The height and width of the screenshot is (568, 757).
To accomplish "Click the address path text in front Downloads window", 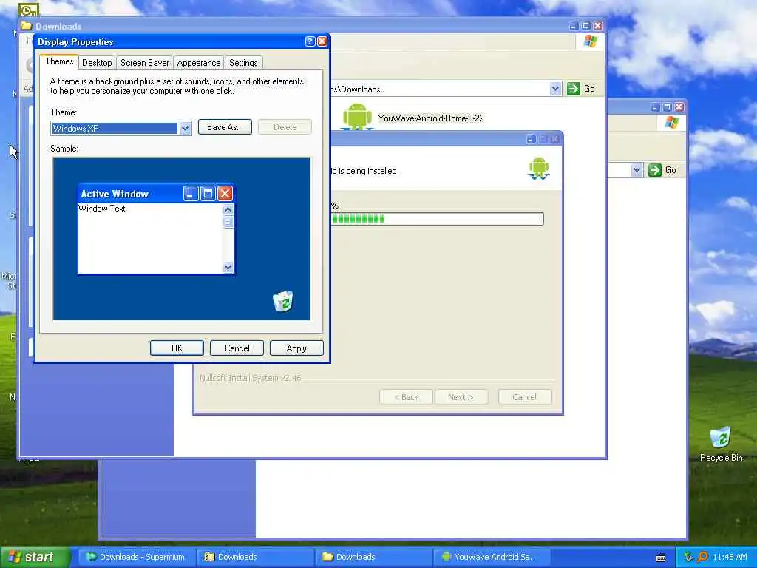I will click(356, 89).
